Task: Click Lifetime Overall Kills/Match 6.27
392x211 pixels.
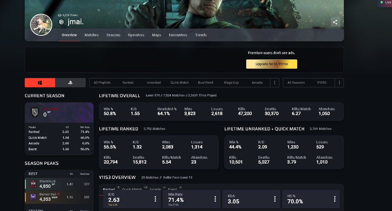Action: coord(301,112)
